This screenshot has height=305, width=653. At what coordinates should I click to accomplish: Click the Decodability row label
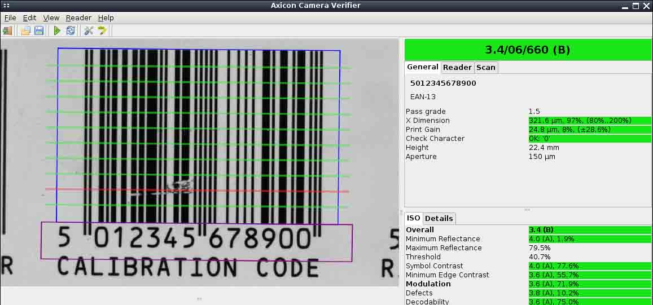point(427,302)
